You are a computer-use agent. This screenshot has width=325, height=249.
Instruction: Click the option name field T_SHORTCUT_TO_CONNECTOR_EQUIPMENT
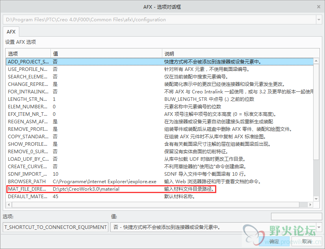point(56,227)
